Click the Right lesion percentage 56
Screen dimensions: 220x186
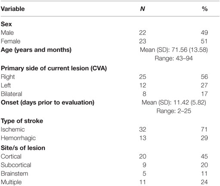[x=205, y=77]
